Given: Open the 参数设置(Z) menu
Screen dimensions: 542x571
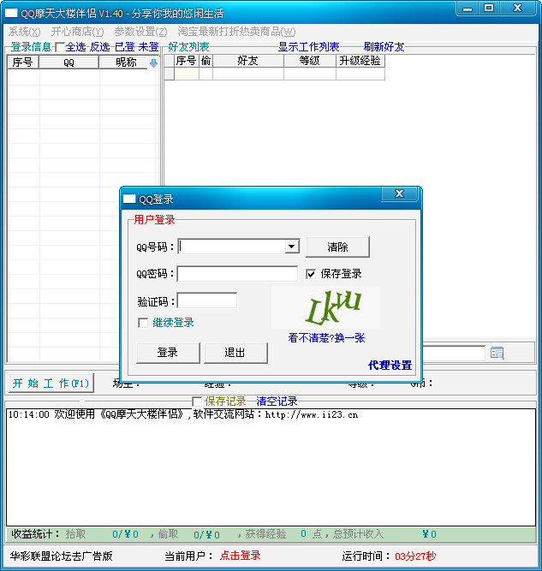Looking at the screenshot, I should click(140, 32).
